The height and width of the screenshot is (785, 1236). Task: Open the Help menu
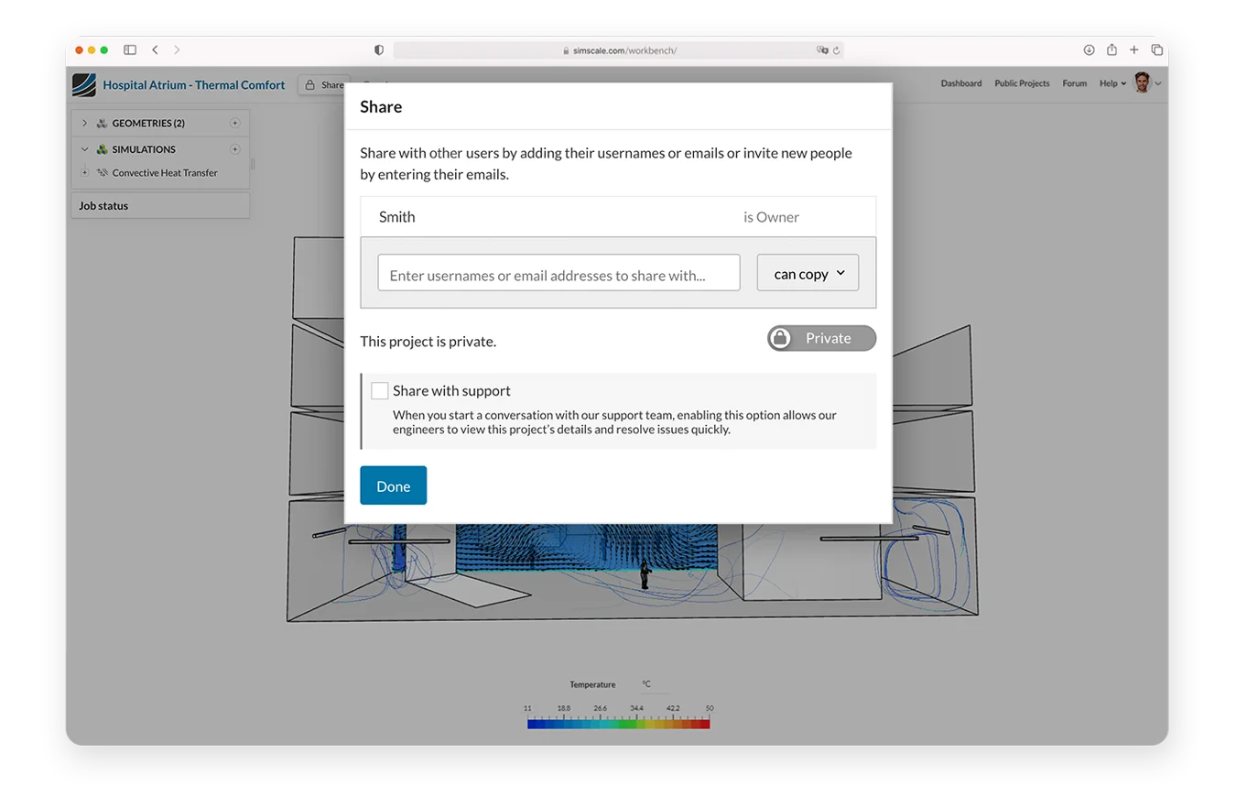[1111, 82]
